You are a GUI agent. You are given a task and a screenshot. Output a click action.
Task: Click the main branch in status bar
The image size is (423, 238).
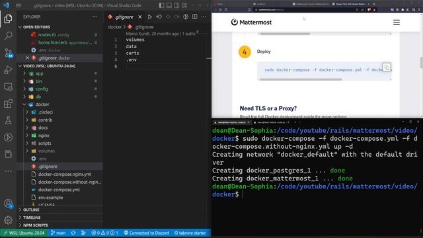coord(58,233)
